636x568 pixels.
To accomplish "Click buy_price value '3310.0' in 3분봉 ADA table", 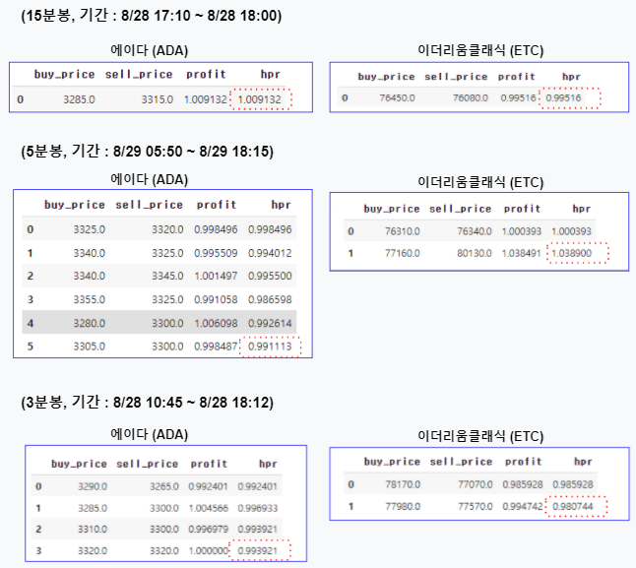I will [x=93, y=529].
